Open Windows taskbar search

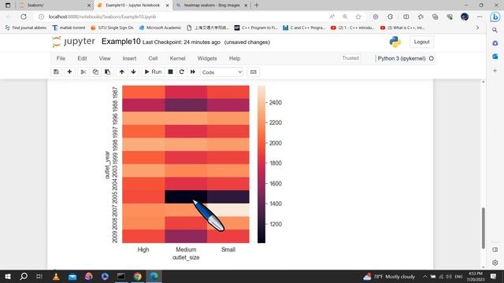tap(24, 276)
